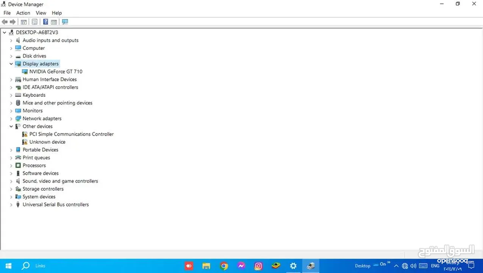Collapse the Other devices category
The width and height of the screenshot is (483, 273).
[11, 127]
